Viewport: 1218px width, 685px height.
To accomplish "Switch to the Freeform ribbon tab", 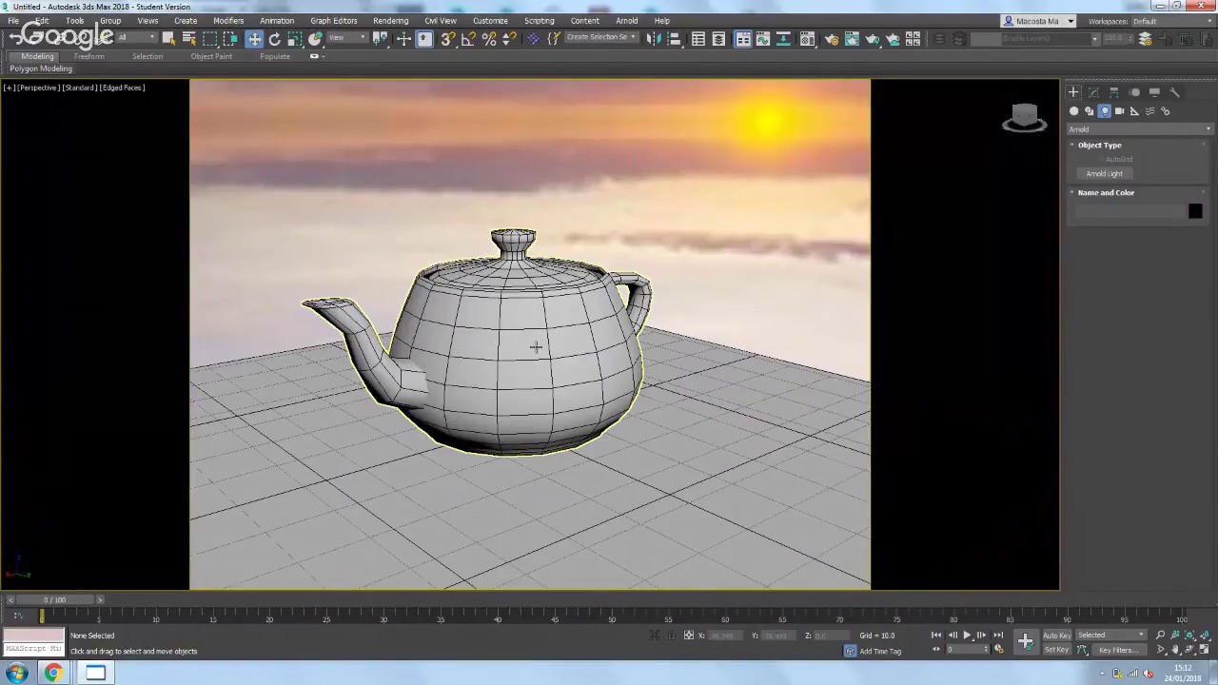I will tap(88, 57).
